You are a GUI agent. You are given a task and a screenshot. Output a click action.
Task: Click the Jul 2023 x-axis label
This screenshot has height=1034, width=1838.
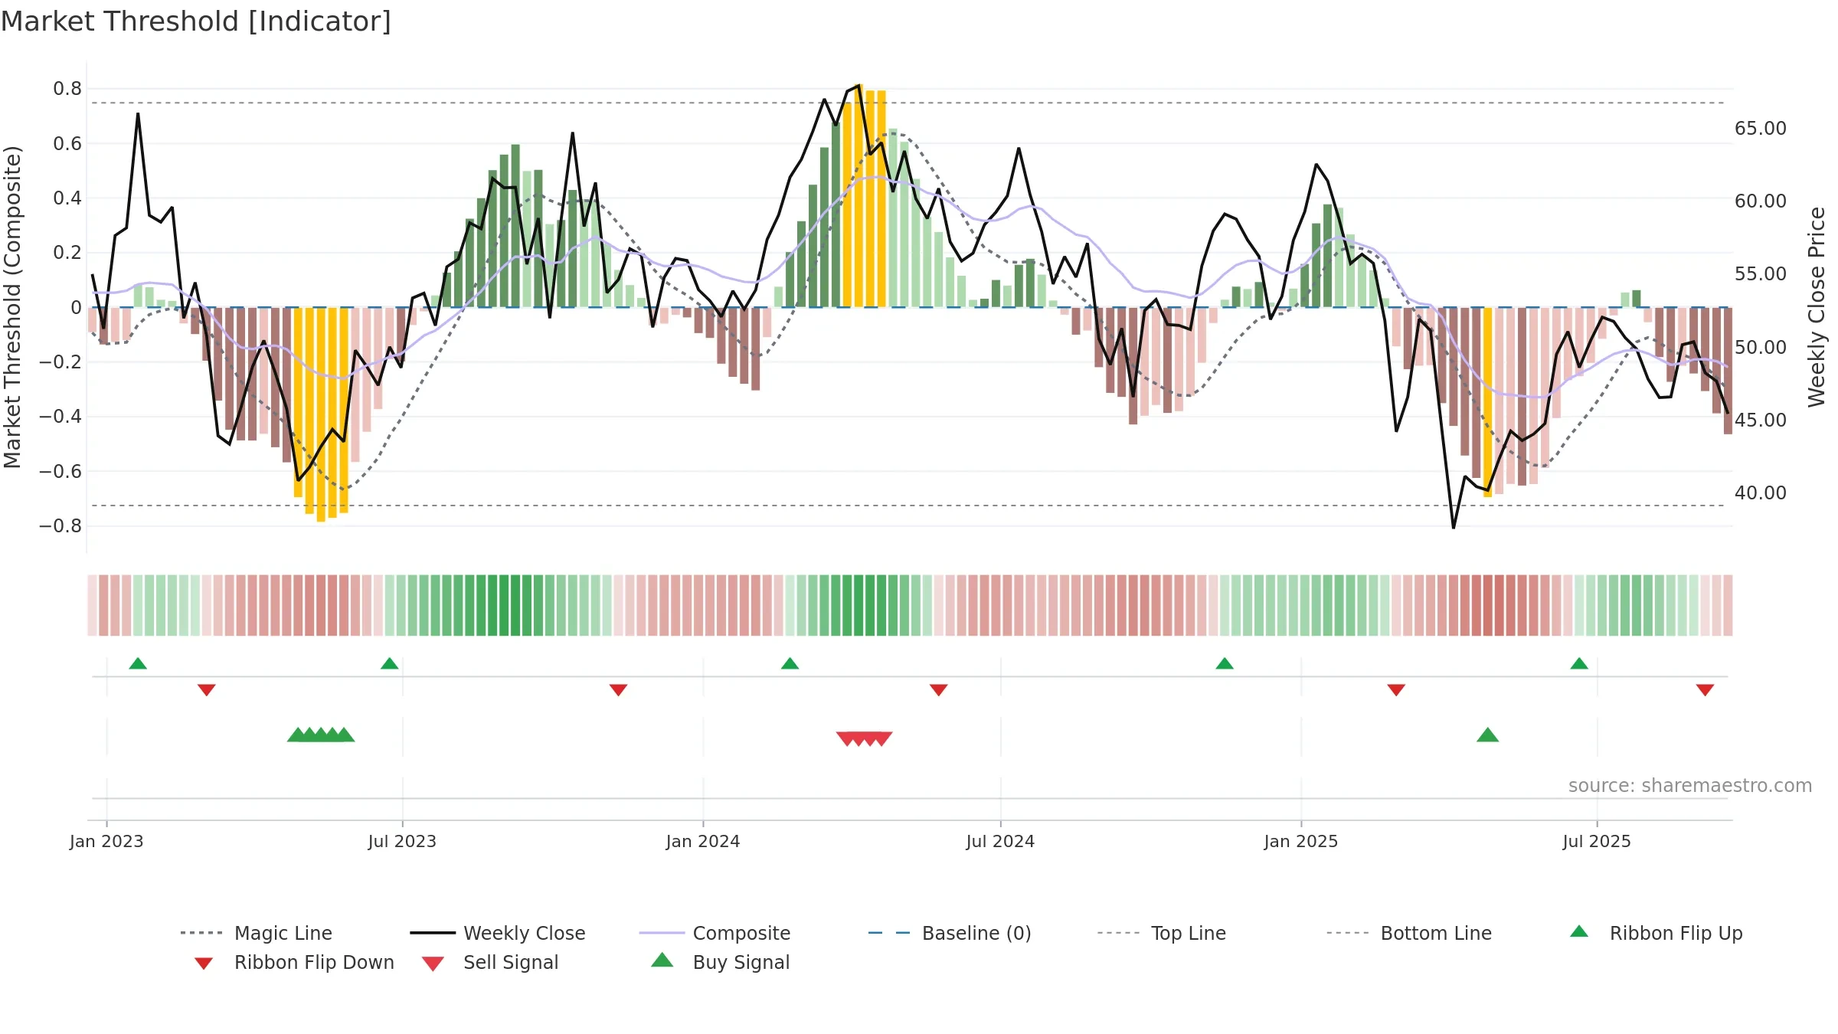tap(402, 841)
